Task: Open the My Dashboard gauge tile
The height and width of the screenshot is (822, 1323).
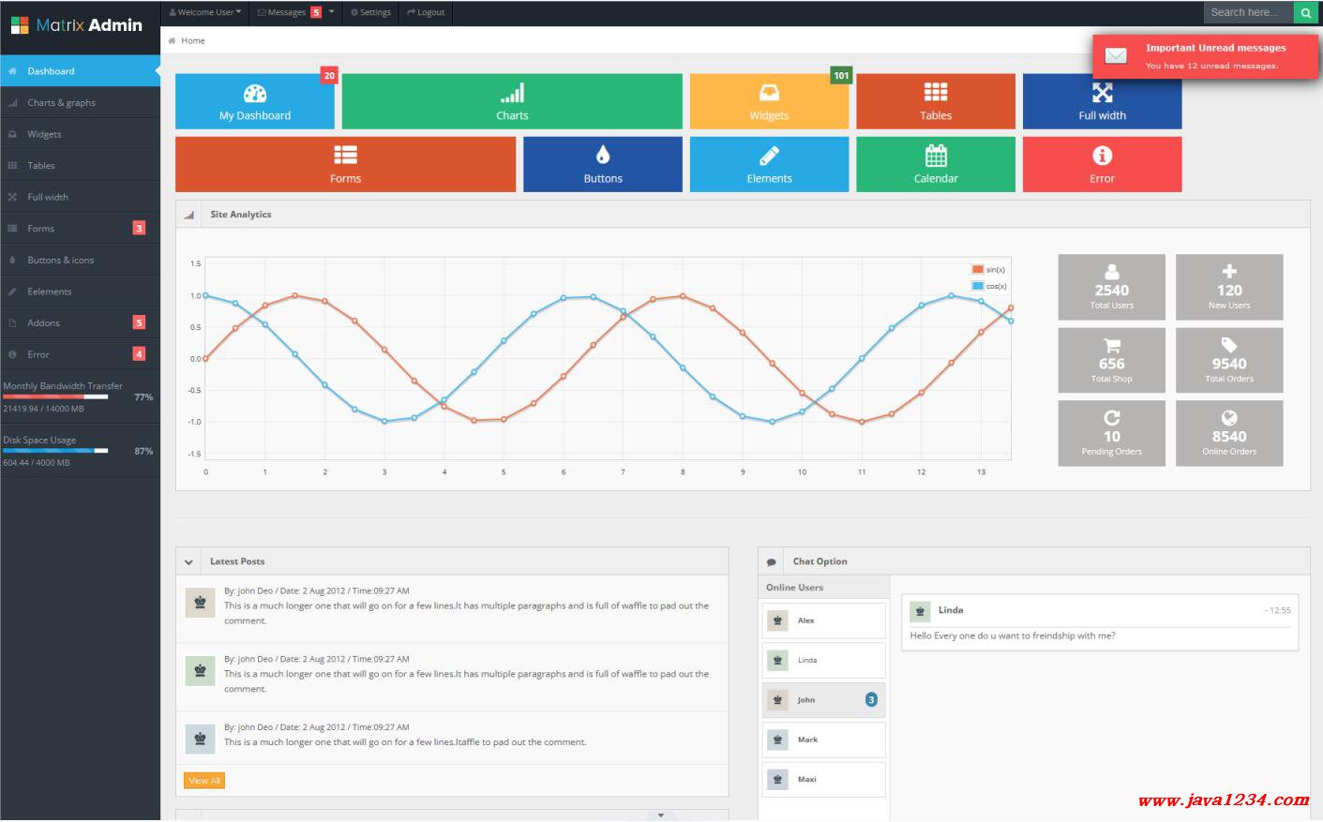Action: (x=254, y=101)
